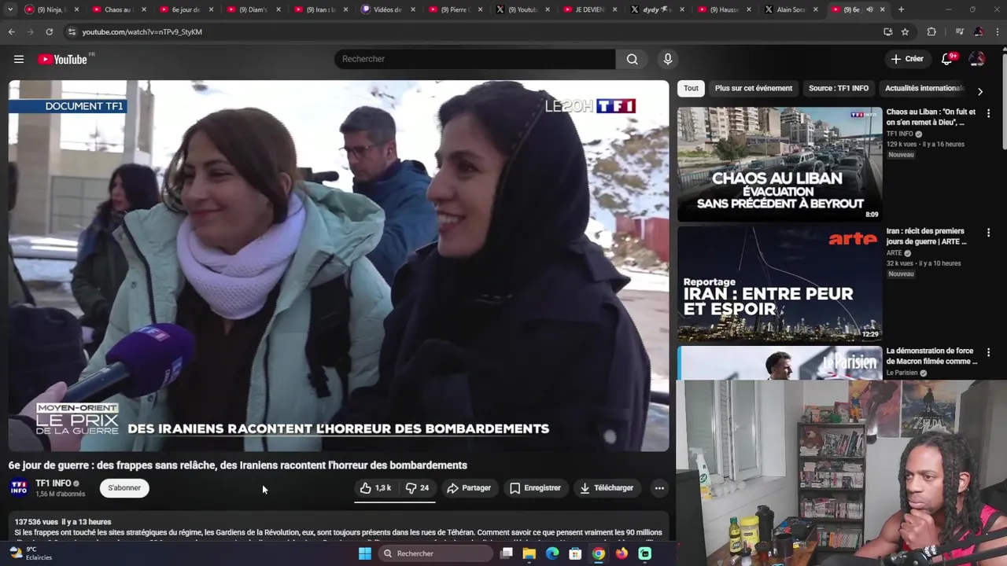Open TF1 INFO channel name link

tap(53, 483)
